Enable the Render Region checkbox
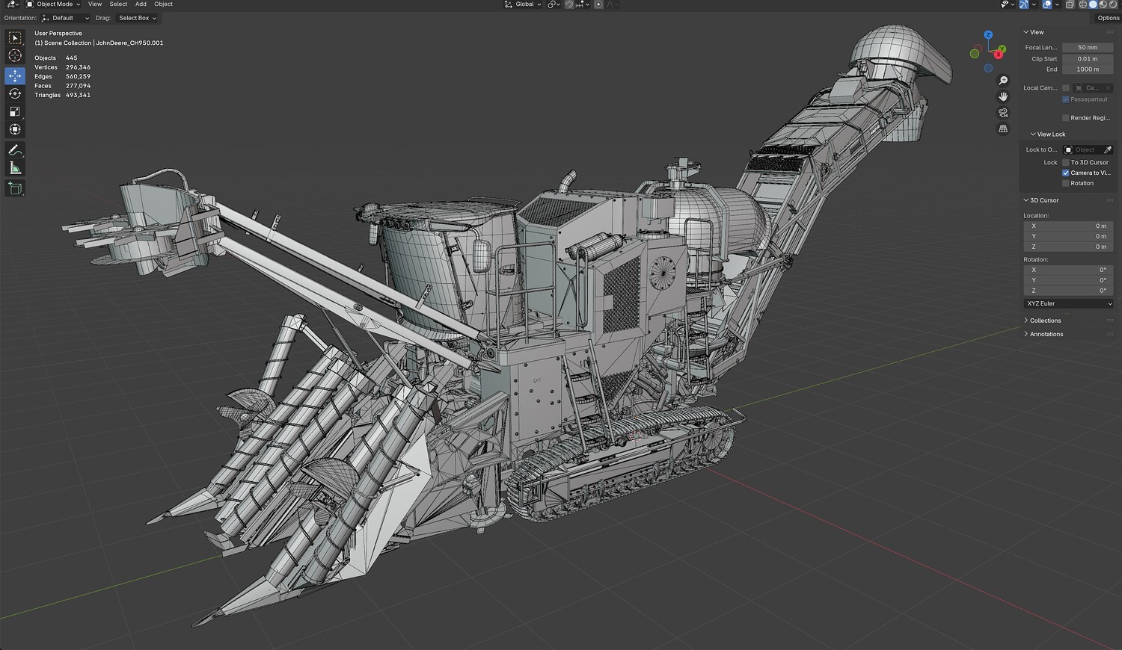 [1066, 118]
